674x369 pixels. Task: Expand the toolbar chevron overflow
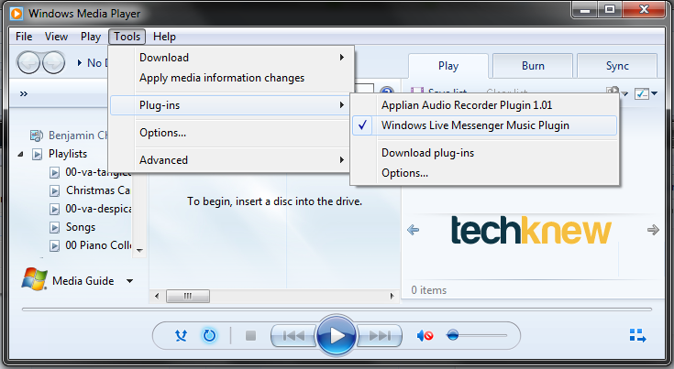pyautogui.click(x=24, y=93)
